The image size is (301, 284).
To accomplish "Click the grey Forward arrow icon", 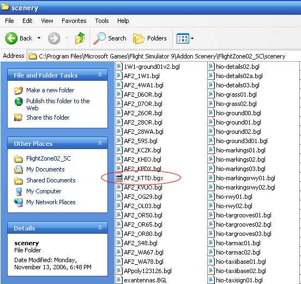I will pyautogui.click(x=54, y=38).
